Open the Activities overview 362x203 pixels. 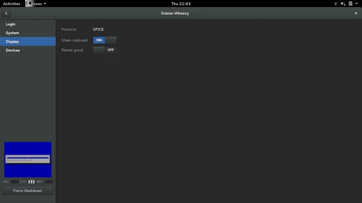coord(12,4)
